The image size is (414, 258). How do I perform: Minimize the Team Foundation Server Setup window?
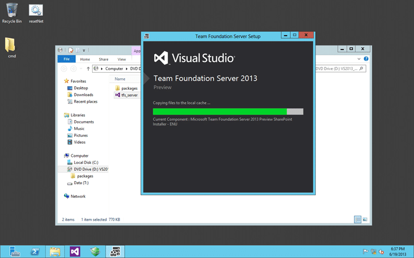click(x=286, y=35)
